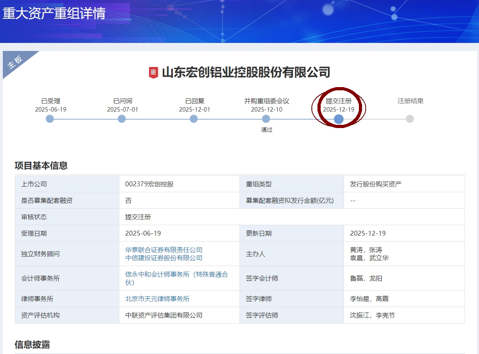Open 北京市天元律师事务所 link
This screenshot has height=354, width=479.
[x=157, y=299]
